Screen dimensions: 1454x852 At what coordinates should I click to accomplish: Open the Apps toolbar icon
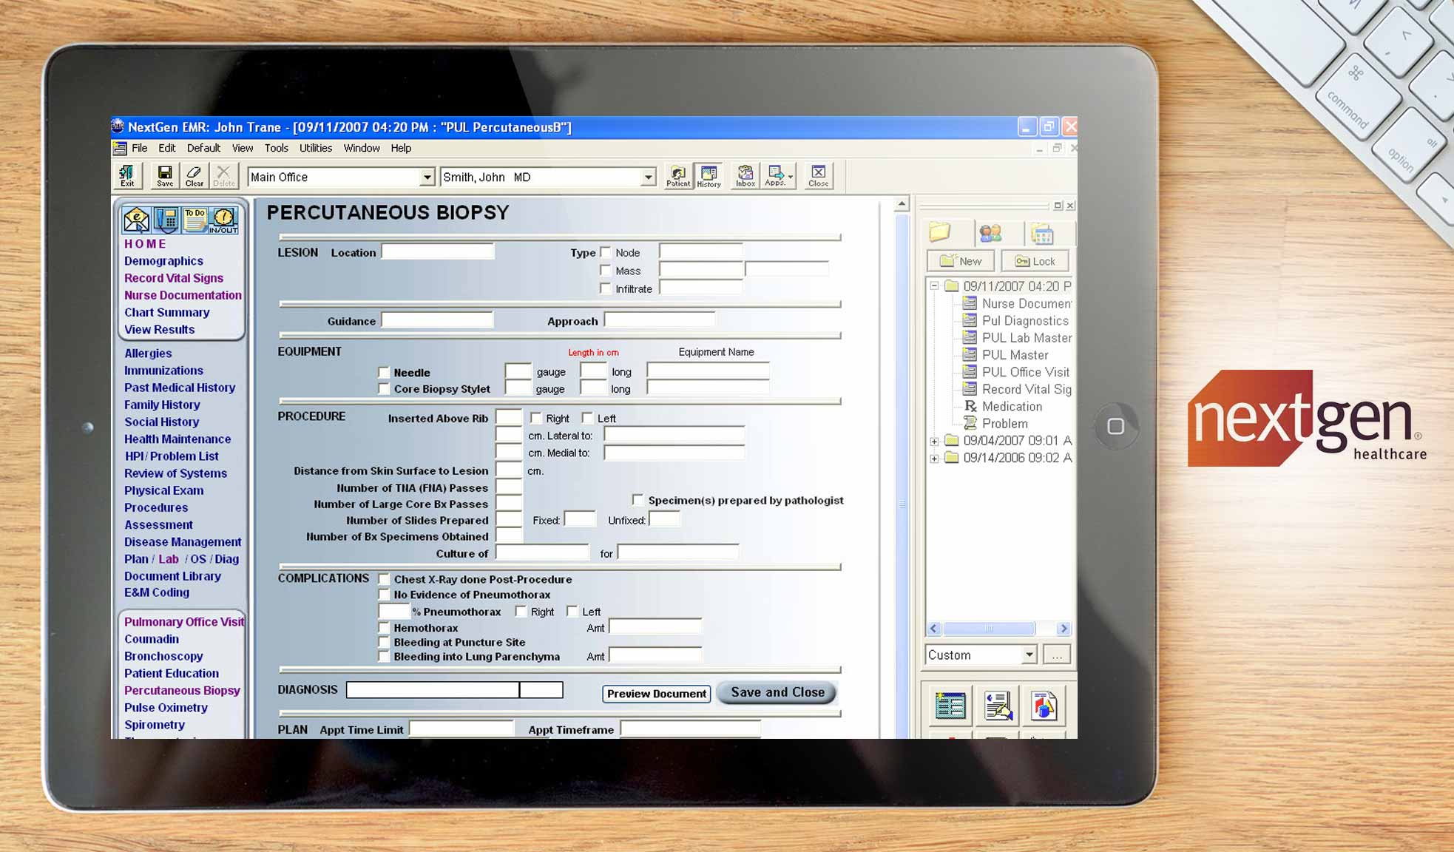click(x=775, y=175)
